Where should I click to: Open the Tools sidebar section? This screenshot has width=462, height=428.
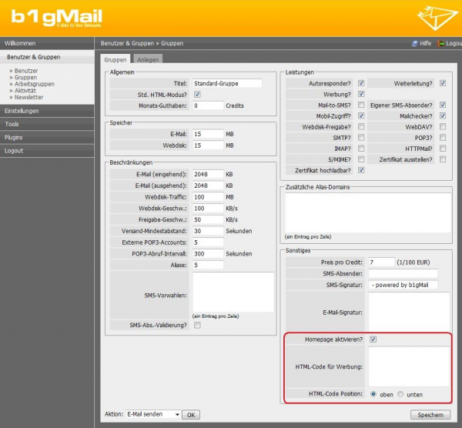click(47, 124)
